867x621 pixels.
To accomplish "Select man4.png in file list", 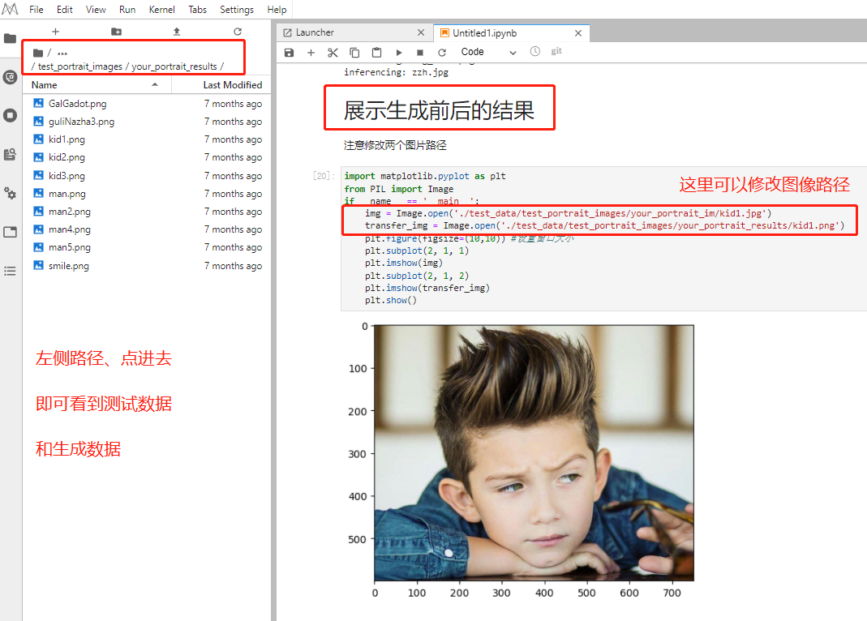I will tap(147, 229).
